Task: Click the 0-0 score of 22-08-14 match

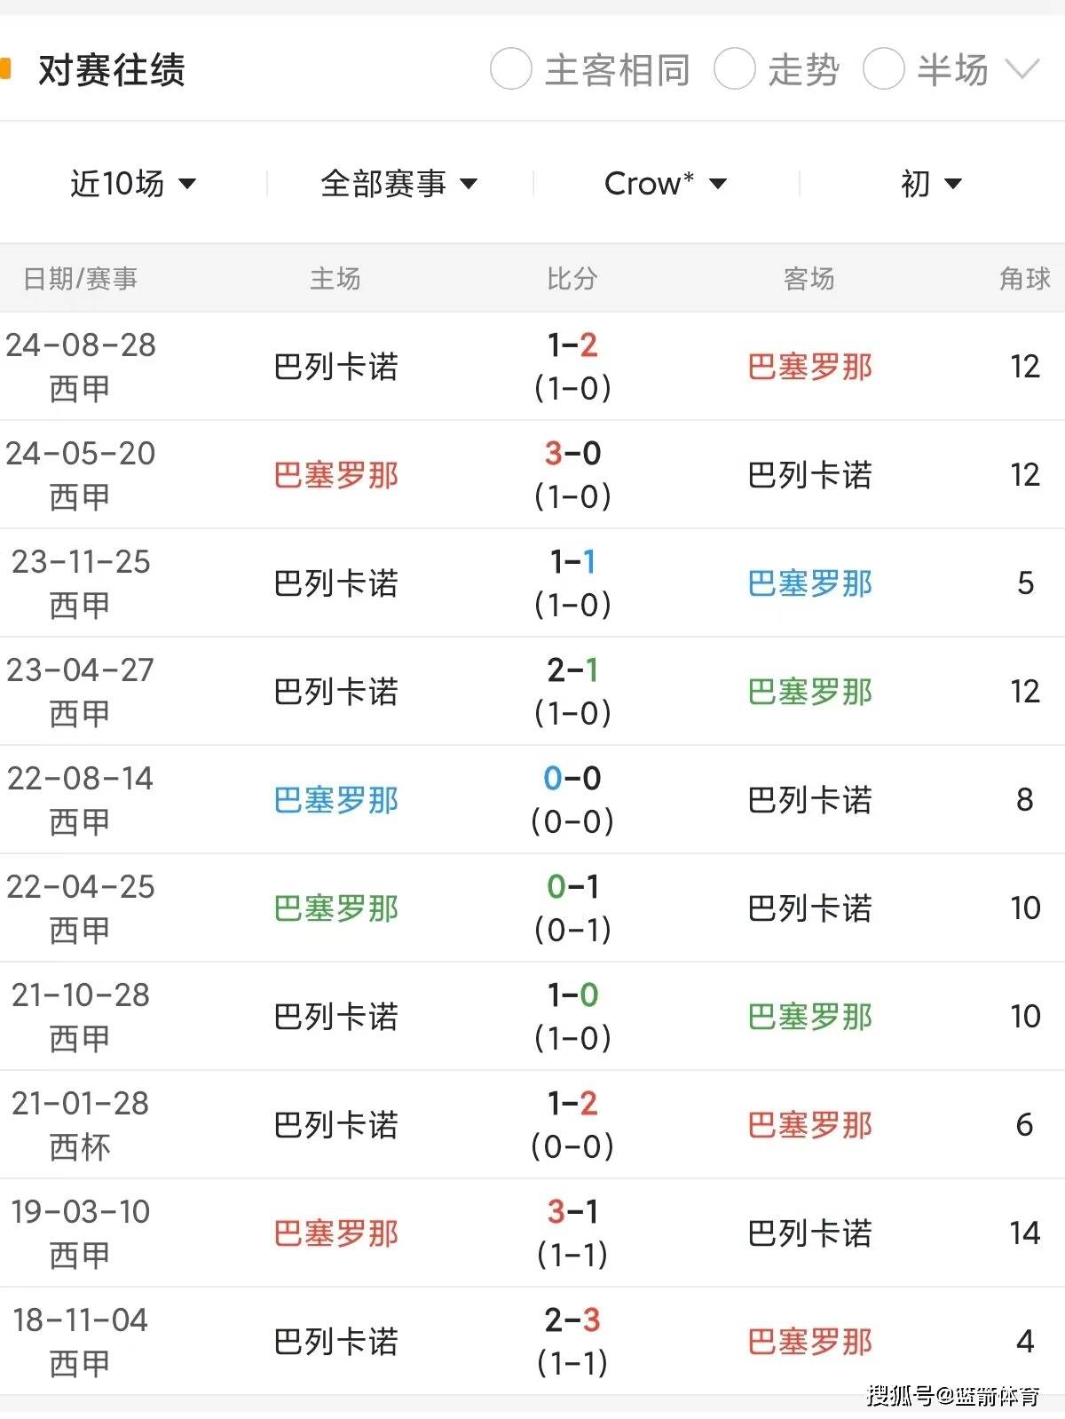Action: pos(572,780)
